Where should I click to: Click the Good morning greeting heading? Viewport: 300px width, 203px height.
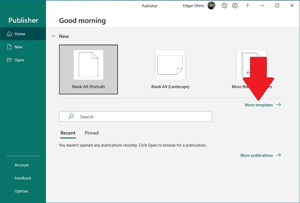[x=82, y=20]
